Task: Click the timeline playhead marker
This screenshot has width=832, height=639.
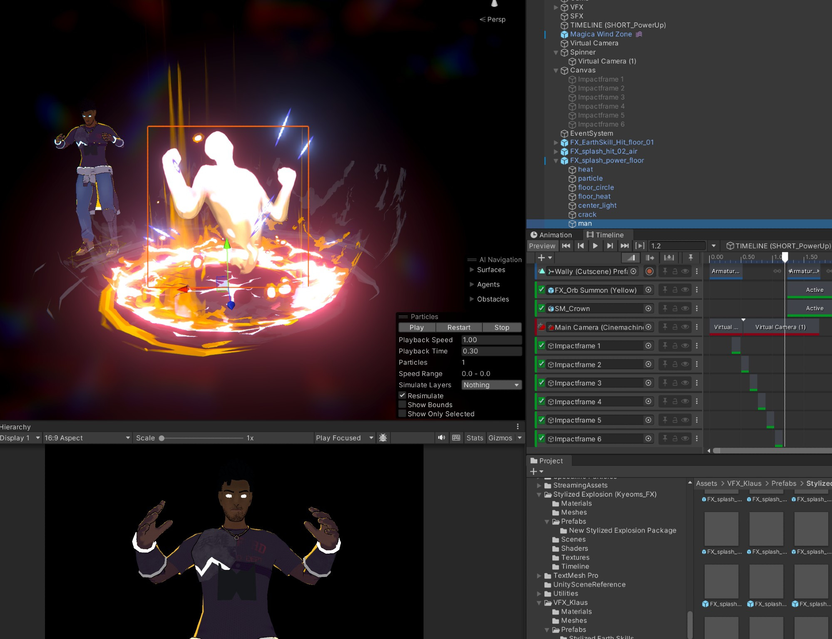Action: (785, 257)
